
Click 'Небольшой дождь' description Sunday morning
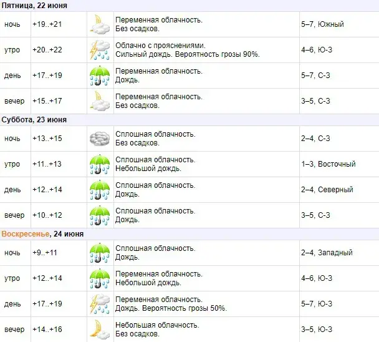click(148, 283)
